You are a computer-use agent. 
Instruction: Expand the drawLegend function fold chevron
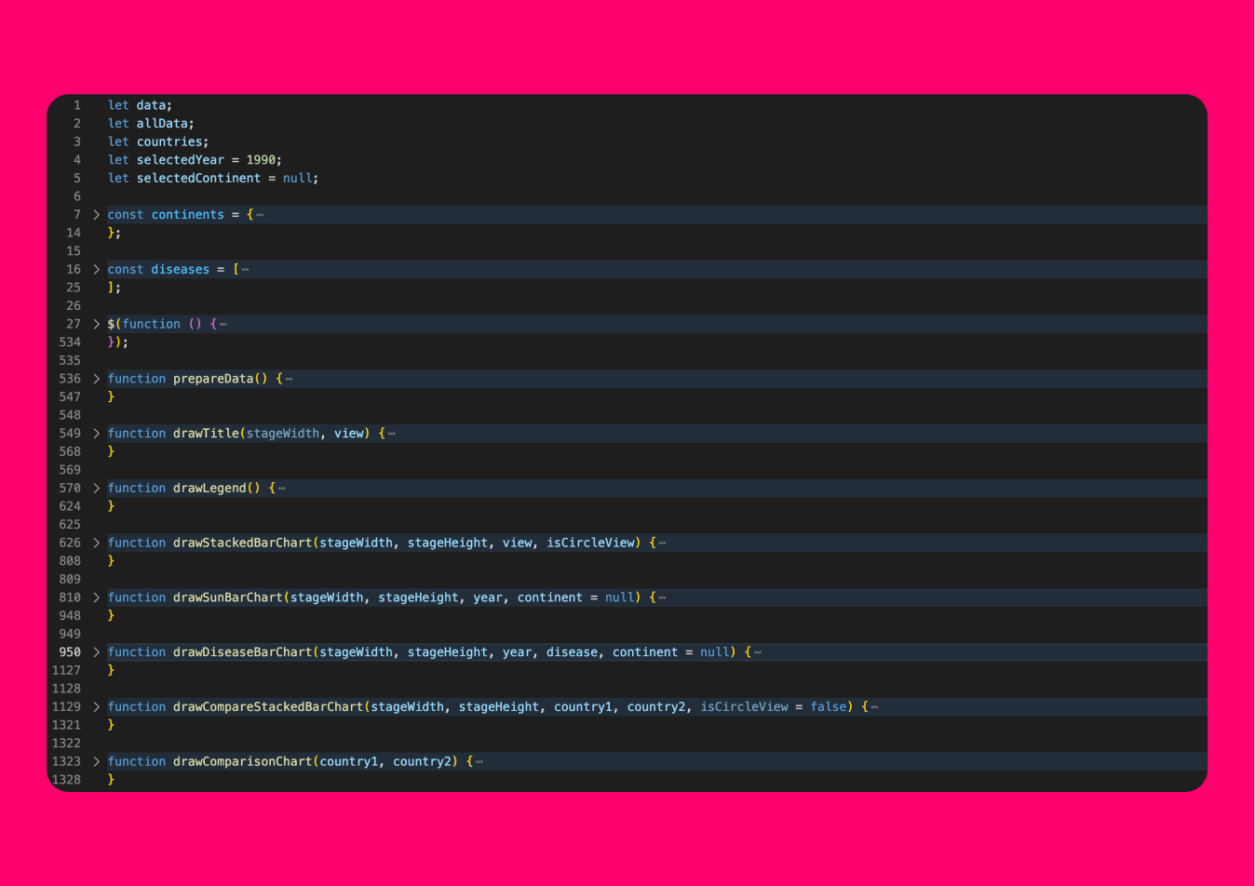96,489
